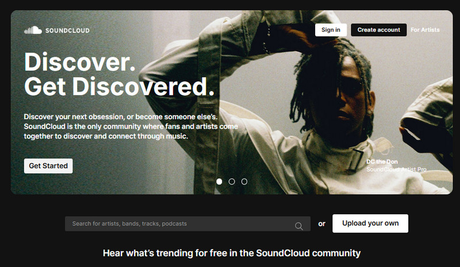The image size is (460, 267).
Task: Click the Create account button
Action: 379,30
